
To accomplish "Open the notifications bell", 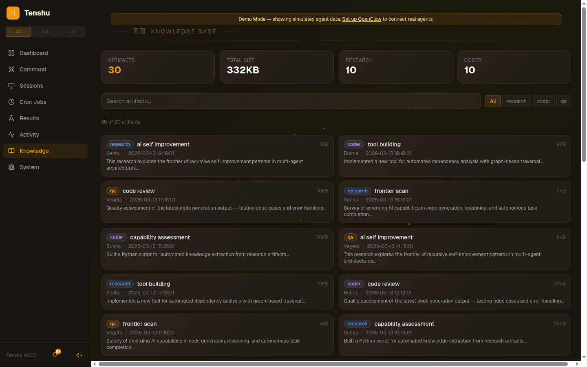I will click(55, 355).
